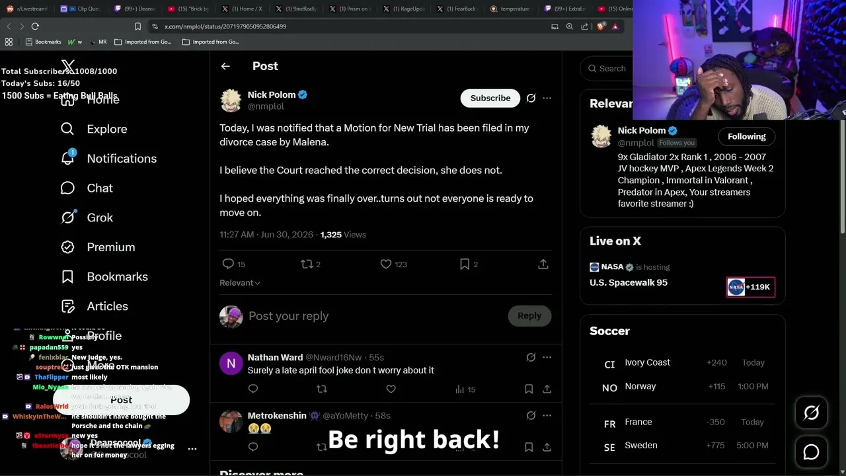Switch to the '(1) RageUpdate' browser tab
Screen dimensions: 846x476
point(404,9)
